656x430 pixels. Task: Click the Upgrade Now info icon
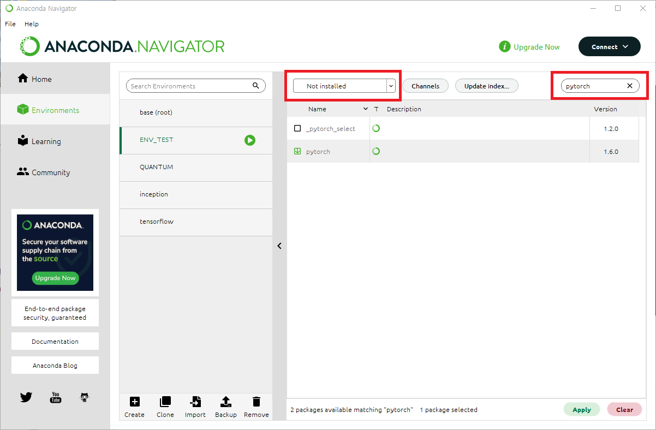[505, 47]
